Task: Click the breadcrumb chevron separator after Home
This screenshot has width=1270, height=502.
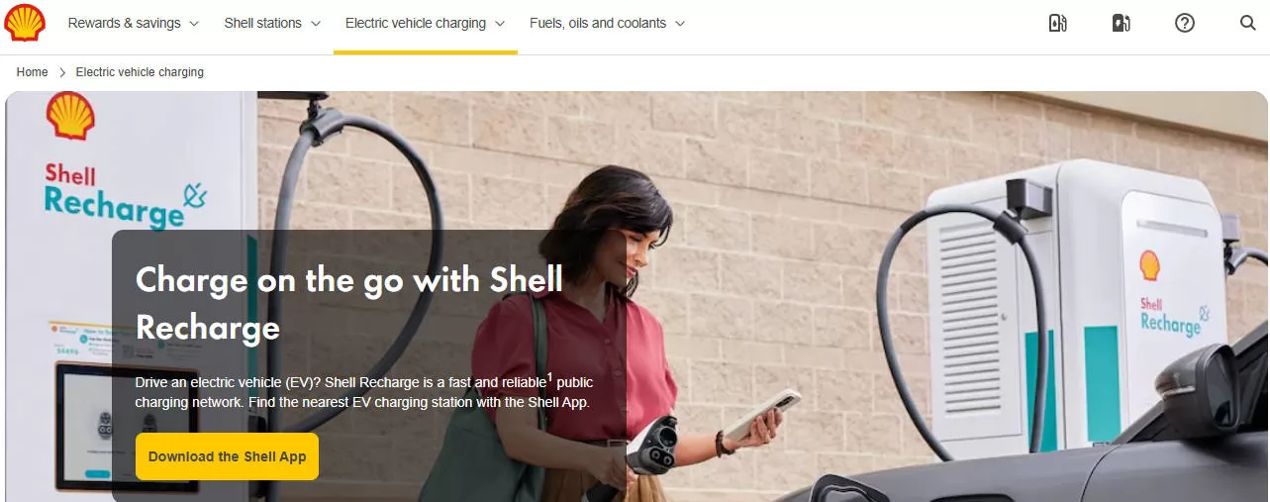Action: coord(62,72)
